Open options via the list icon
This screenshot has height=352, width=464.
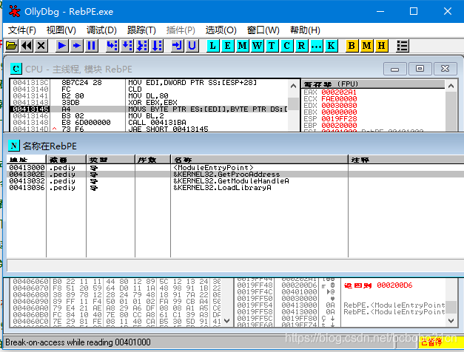[403, 46]
